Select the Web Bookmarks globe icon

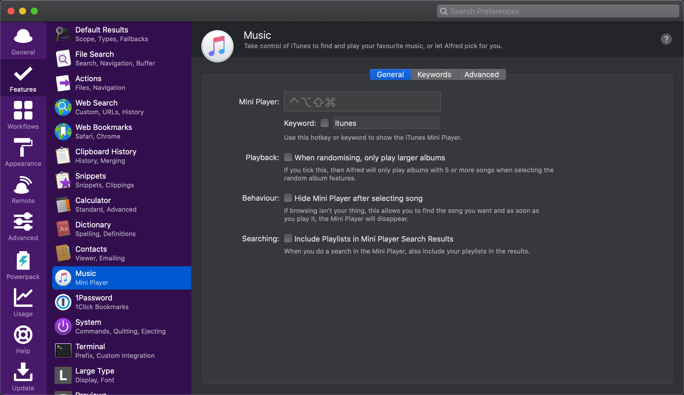(x=63, y=132)
